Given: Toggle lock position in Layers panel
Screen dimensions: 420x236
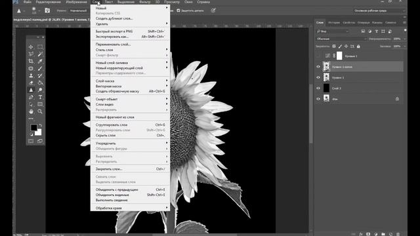Looking at the screenshot, I should (346, 47).
